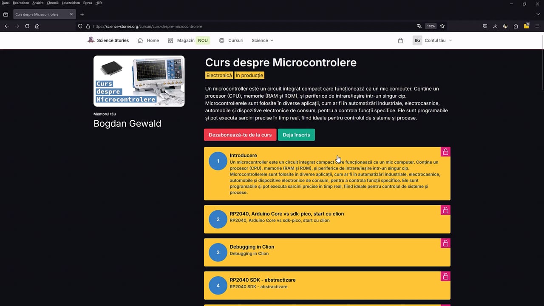Screen dimensions: 544x306
Task: Click the tracking protection shield icon
Action: click(x=80, y=26)
